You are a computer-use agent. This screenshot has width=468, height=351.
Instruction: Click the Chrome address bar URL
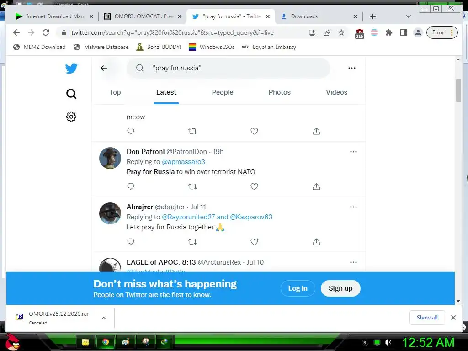point(172,32)
